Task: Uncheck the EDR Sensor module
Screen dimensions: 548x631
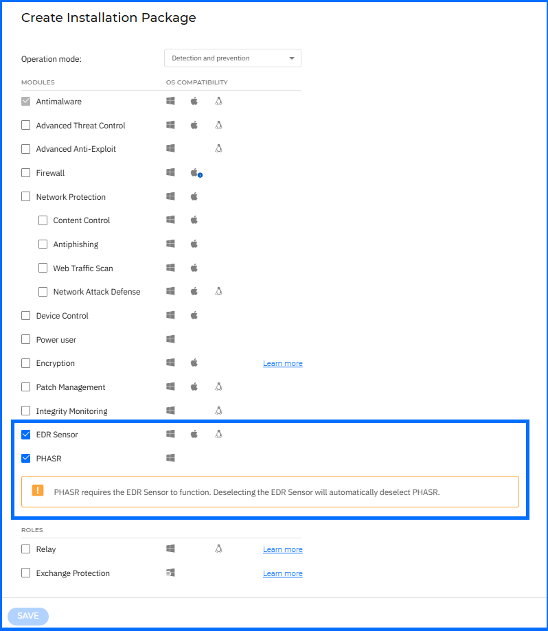Action: coord(26,435)
